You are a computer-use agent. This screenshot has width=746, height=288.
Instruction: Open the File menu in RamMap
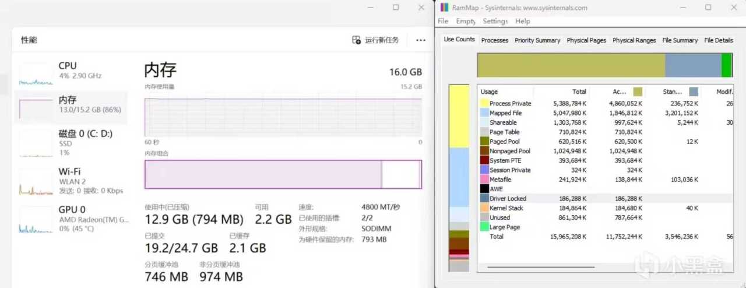443,21
